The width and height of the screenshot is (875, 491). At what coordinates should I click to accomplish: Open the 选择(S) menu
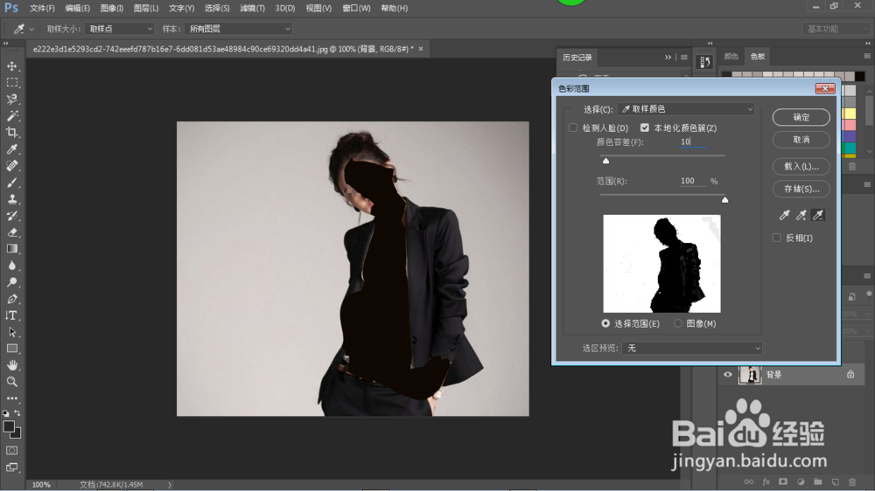(217, 9)
